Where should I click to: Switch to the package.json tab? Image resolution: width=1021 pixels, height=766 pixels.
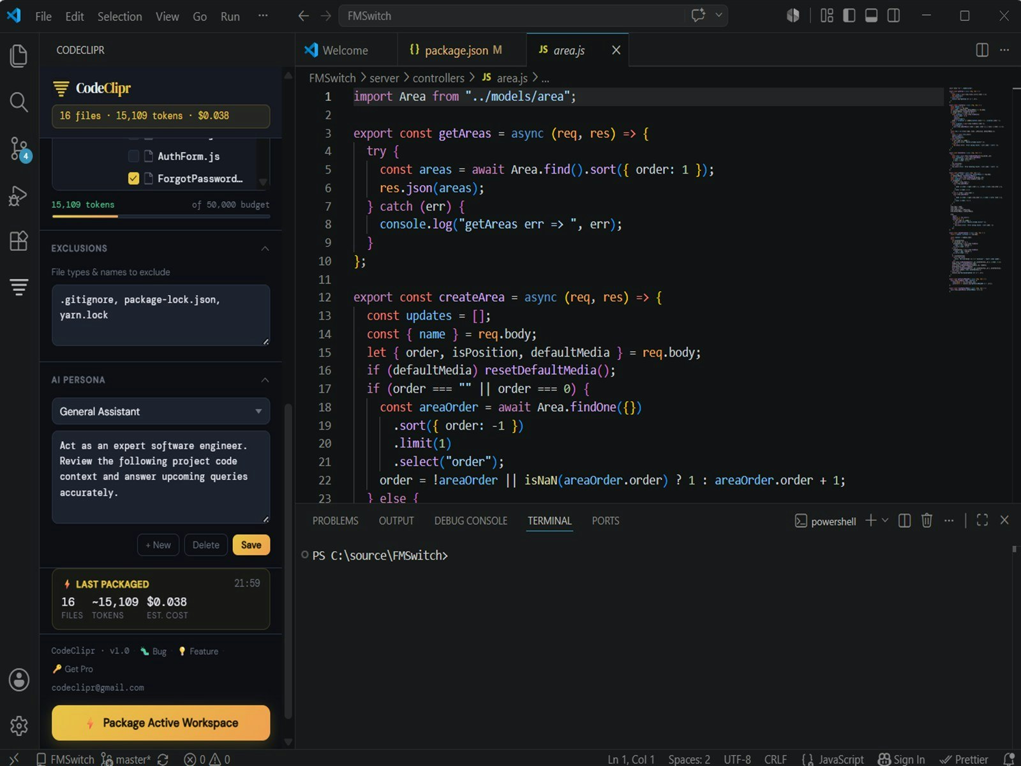(x=461, y=50)
